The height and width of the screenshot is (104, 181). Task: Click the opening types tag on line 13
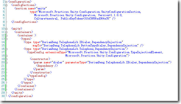[x=26, y=39]
